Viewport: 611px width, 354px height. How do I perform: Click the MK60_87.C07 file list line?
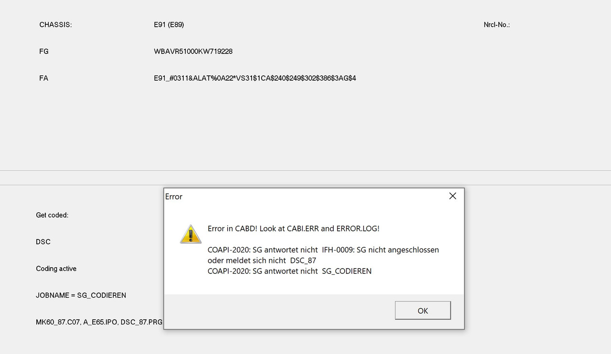pyautogui.click(x=99, y=322)
